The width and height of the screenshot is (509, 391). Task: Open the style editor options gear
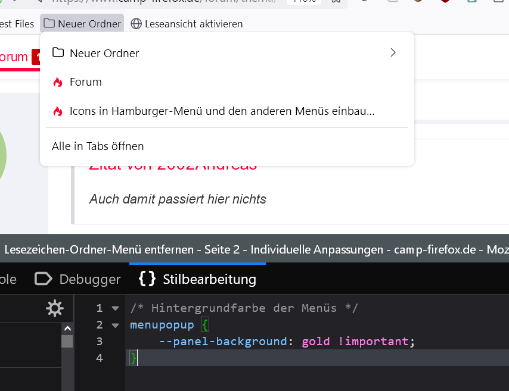(x=55, y=308)
